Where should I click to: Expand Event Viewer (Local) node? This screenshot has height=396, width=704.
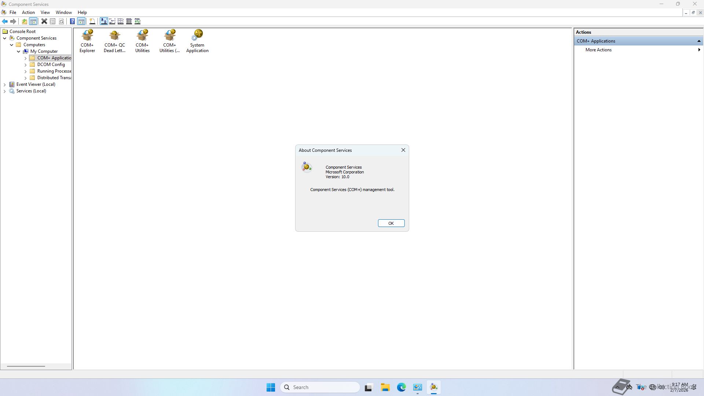[5, 85]
